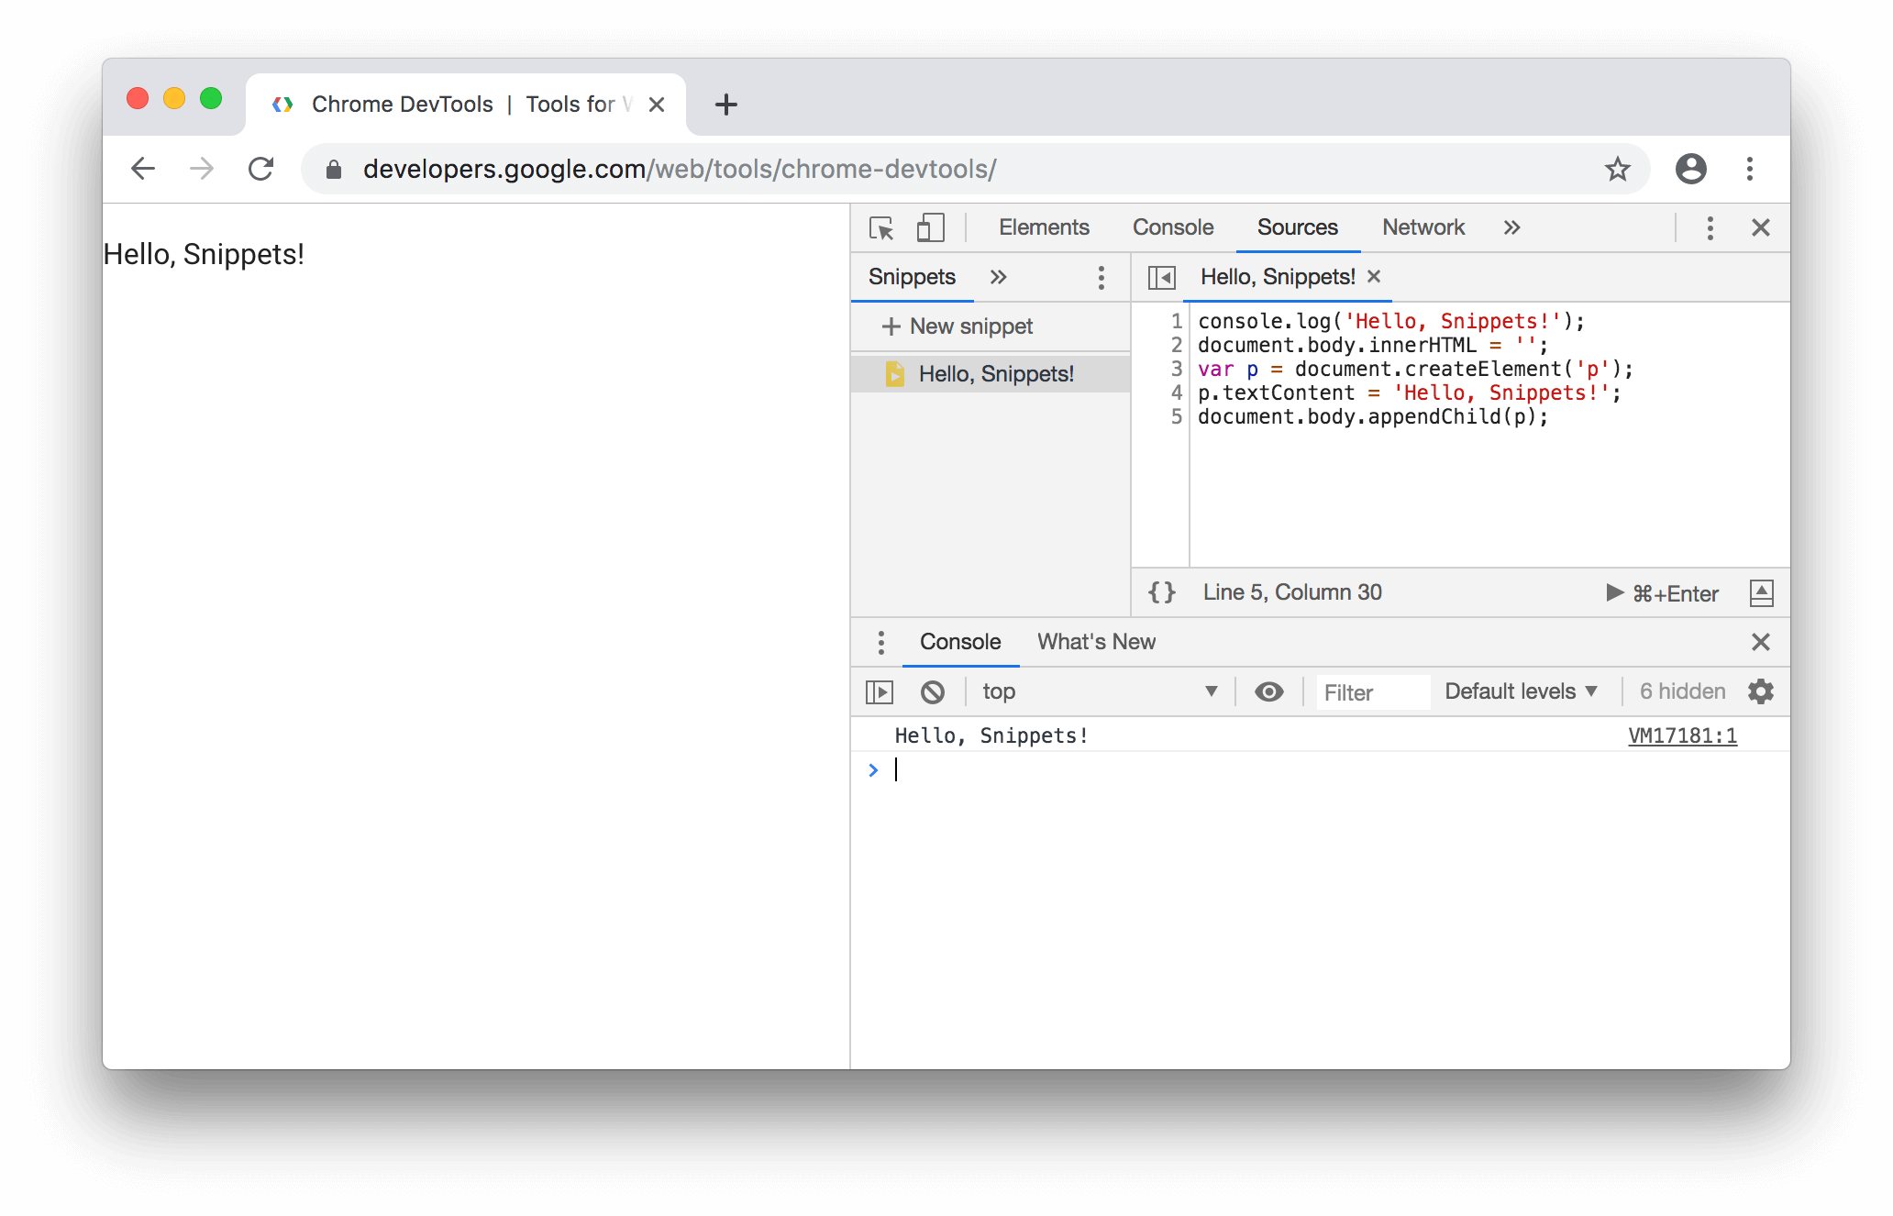
Task: Click the live expression eye icon
Action: click(1268, 691)
